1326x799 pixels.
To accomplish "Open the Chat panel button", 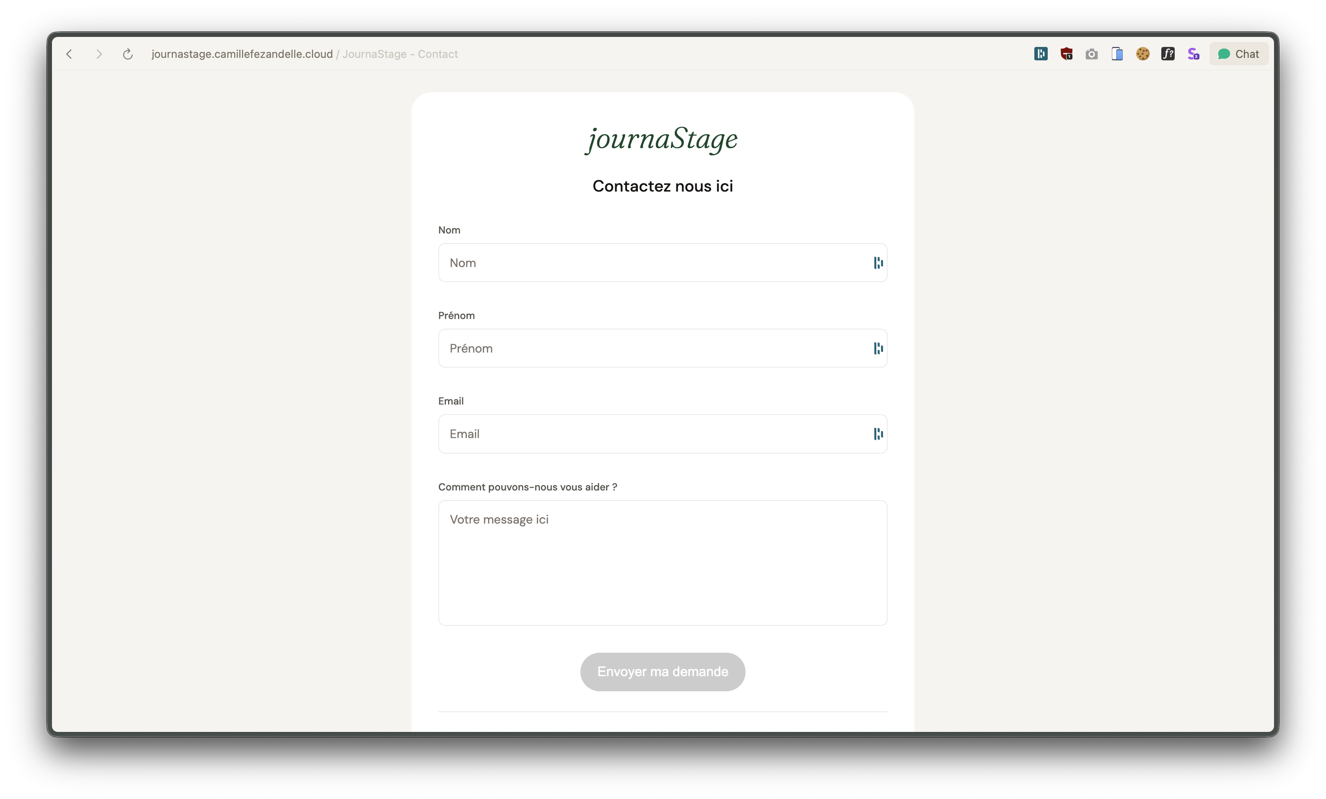I will coord(1238,54).
